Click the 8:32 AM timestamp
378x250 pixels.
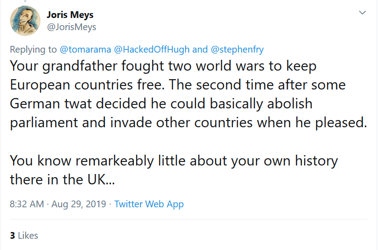(x=27, y=204)
